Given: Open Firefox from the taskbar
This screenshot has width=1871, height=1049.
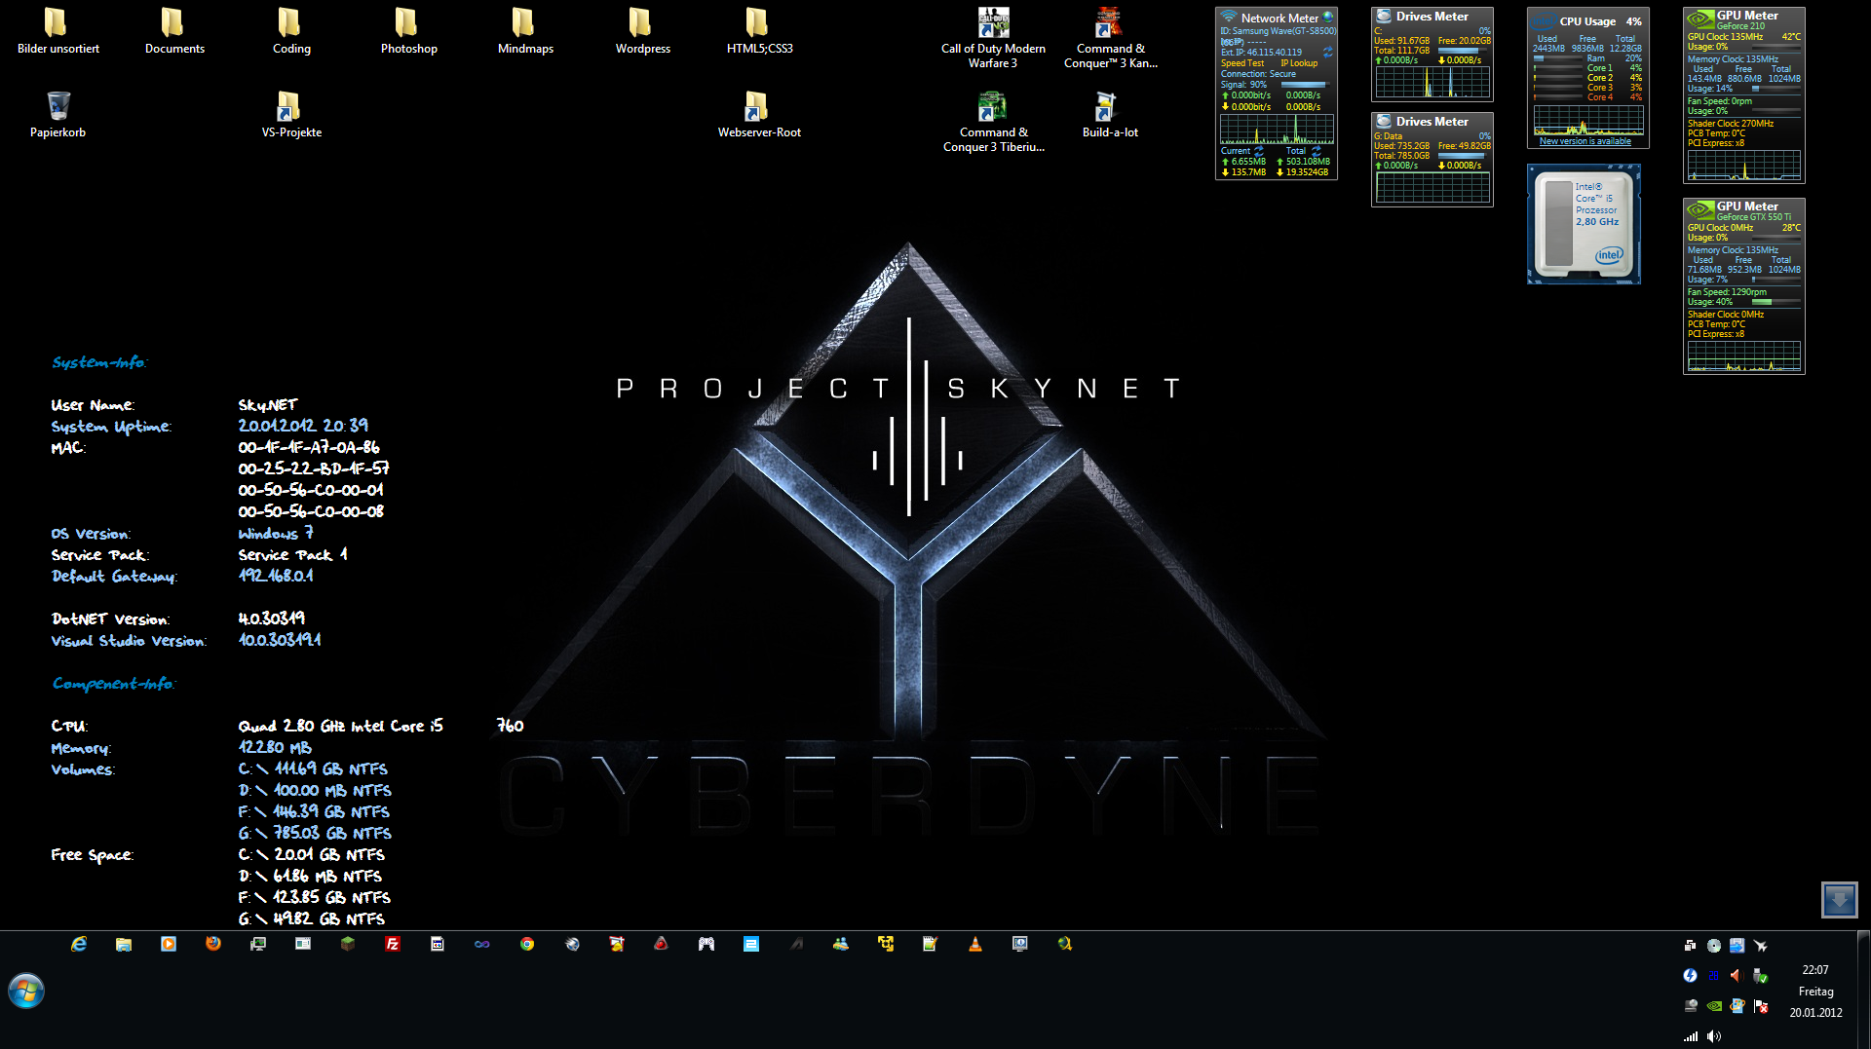Looking at the screenshot, I should point(212,944).
